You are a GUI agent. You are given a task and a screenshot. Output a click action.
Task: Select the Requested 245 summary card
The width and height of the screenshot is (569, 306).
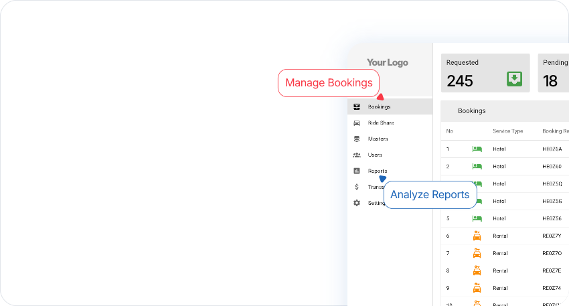tap(485, 73)
